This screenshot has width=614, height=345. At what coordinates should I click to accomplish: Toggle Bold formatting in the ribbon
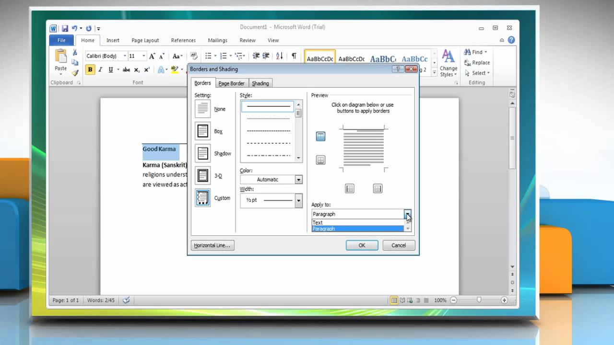90,70
